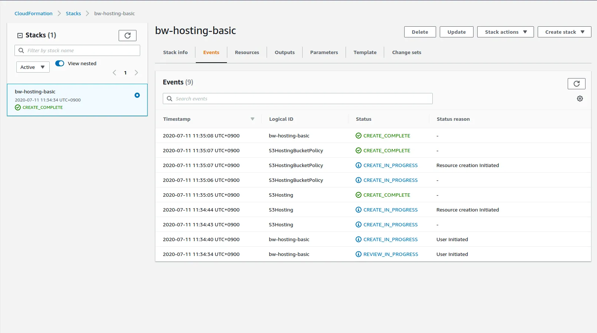
Task: Toggle the View nested switch
Action: coord(60,63)
